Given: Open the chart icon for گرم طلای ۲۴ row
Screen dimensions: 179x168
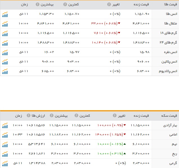Looking at the screenshot, I should click(5, 43).
